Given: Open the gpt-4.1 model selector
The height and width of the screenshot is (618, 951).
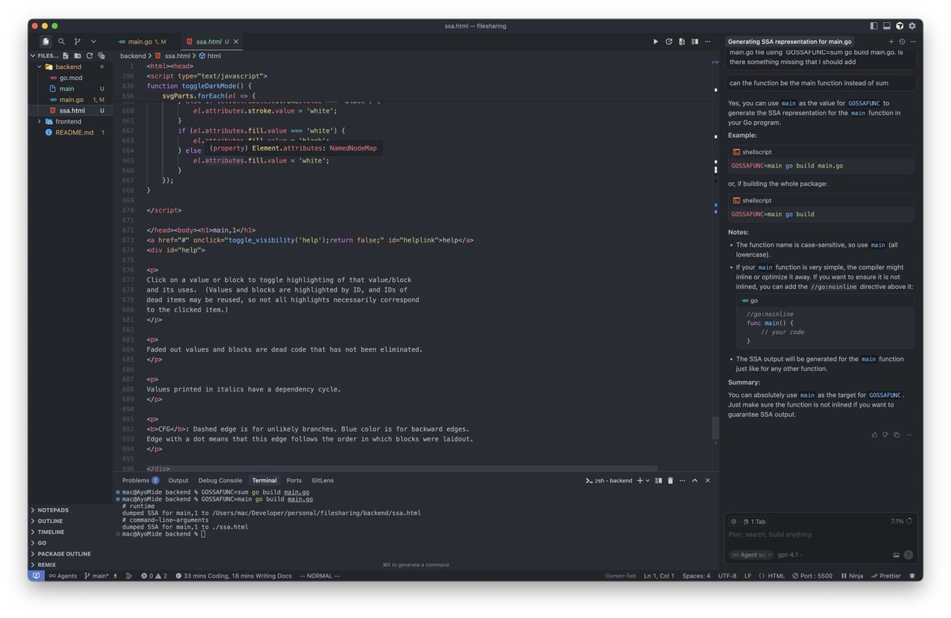Looking at the screenshot, I should click(791, 555).
